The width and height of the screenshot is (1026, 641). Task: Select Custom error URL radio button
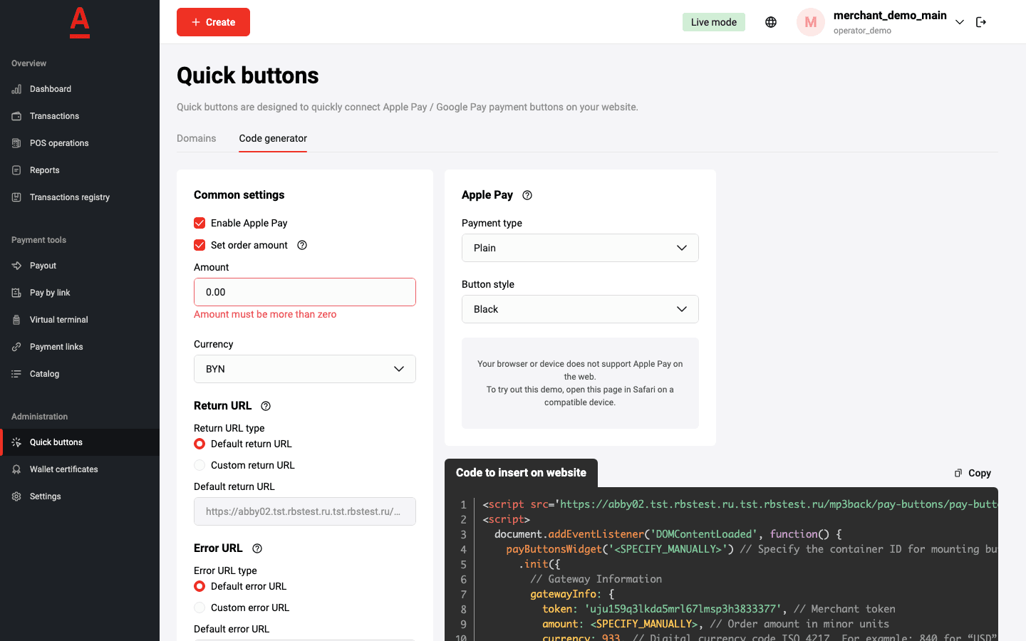coord(199,608)
